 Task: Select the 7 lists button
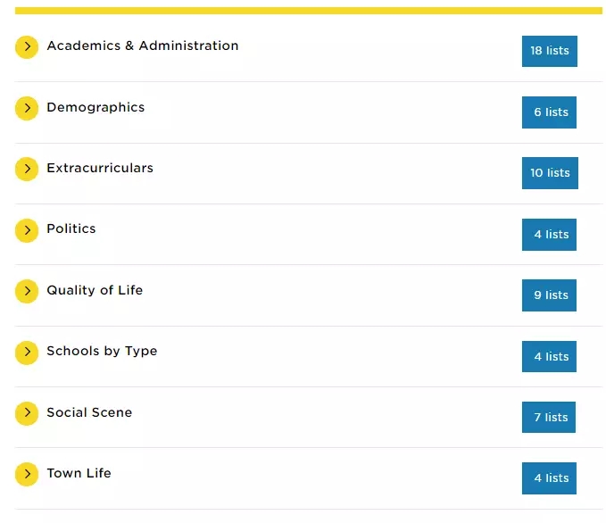548,417
